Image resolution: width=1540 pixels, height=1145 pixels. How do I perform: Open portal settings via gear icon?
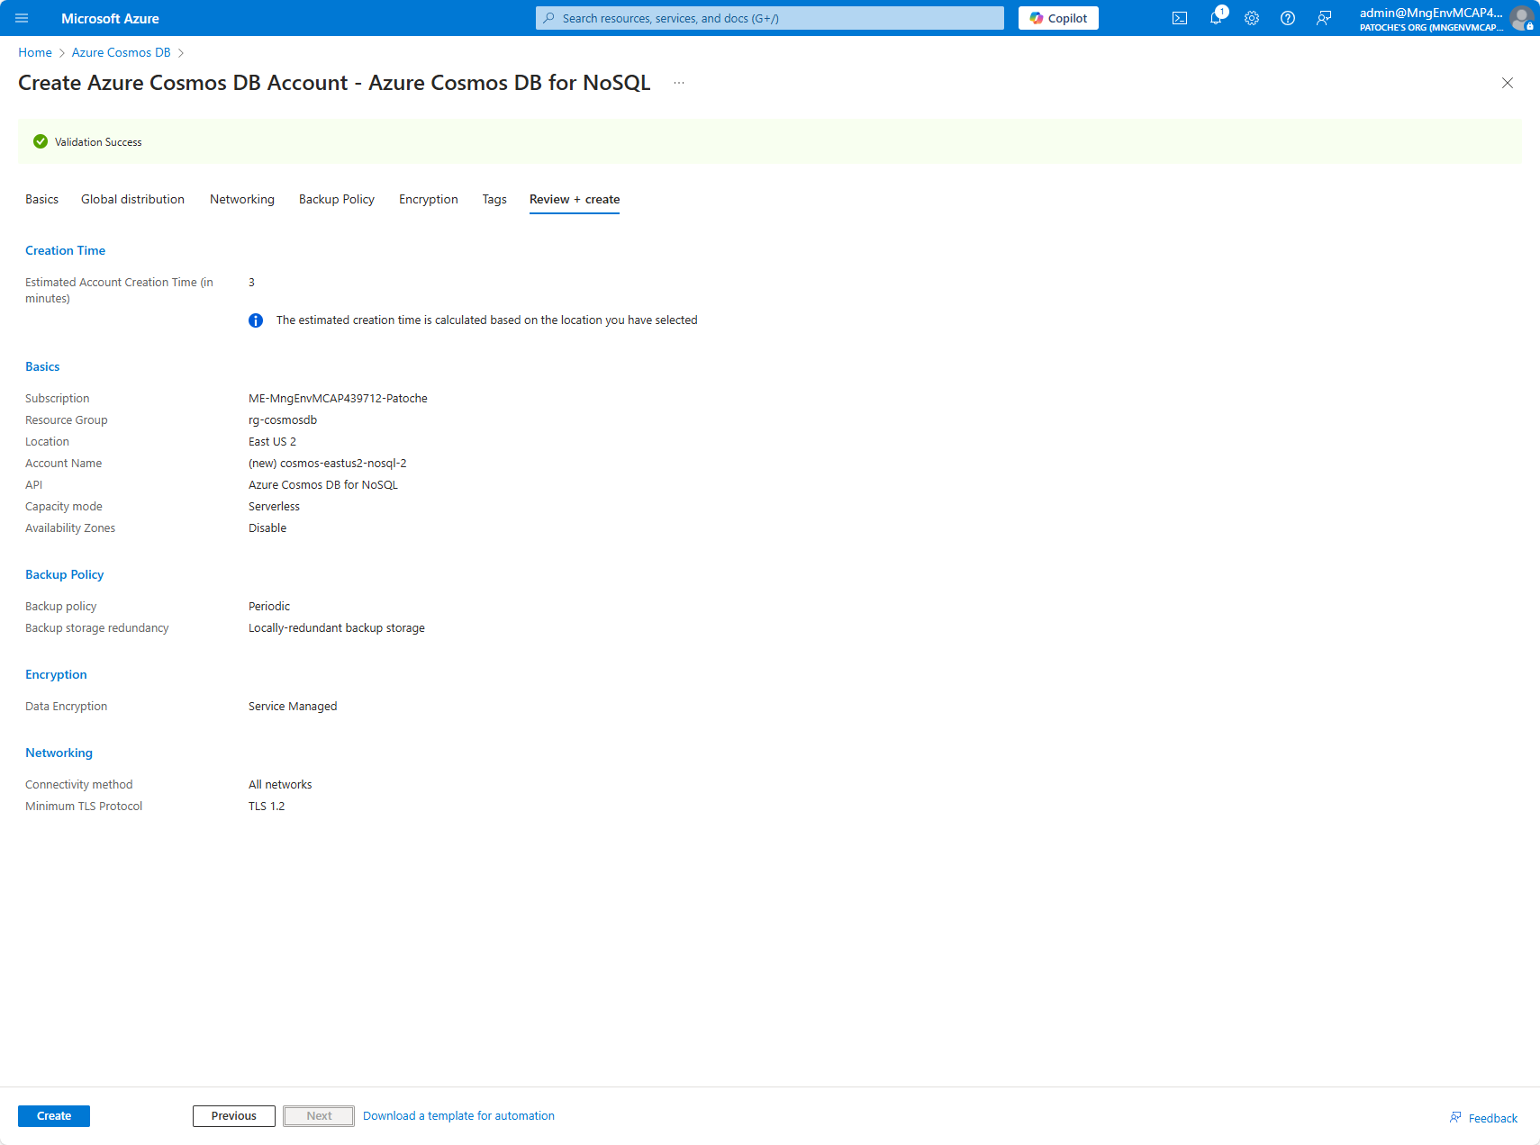pyautogui.click(x=1251, y=18)
